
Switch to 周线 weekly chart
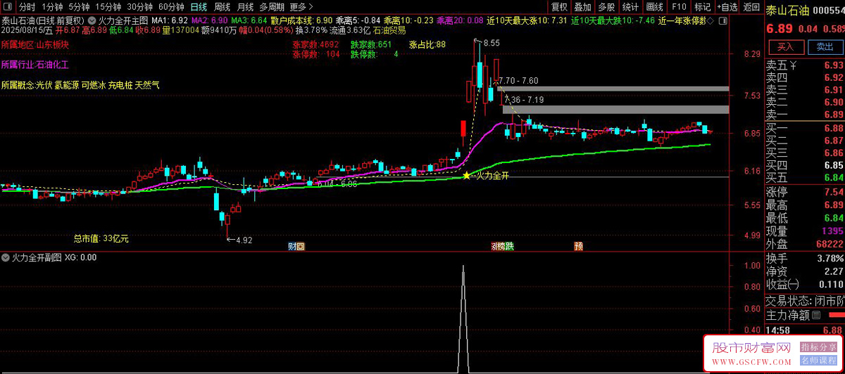pyautogui.click(x=221, y=7)
